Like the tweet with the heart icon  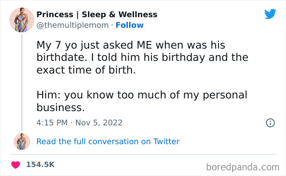point(16,165)
